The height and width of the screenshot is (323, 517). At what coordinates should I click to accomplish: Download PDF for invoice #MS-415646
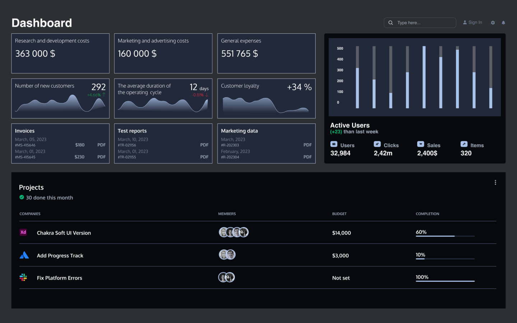click(102, 145)
